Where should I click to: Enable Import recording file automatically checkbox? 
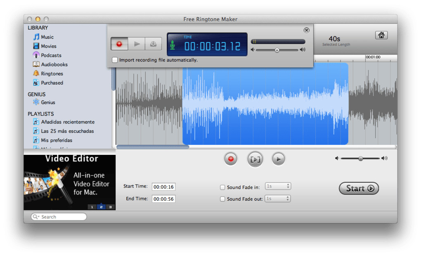[x=115, y=60]
